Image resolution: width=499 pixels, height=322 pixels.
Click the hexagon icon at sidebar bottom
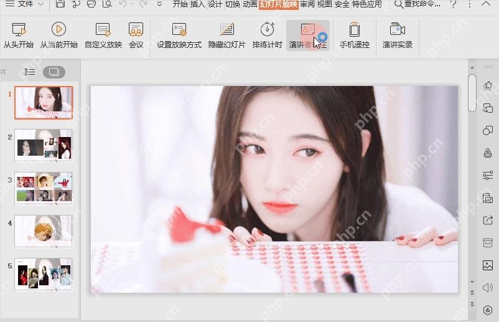click(488, 310)
